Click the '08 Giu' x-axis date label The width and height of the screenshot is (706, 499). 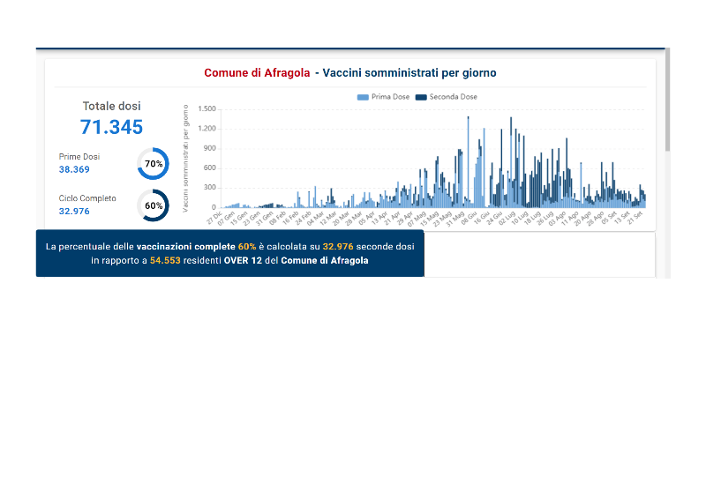click(x=469, y=219)
